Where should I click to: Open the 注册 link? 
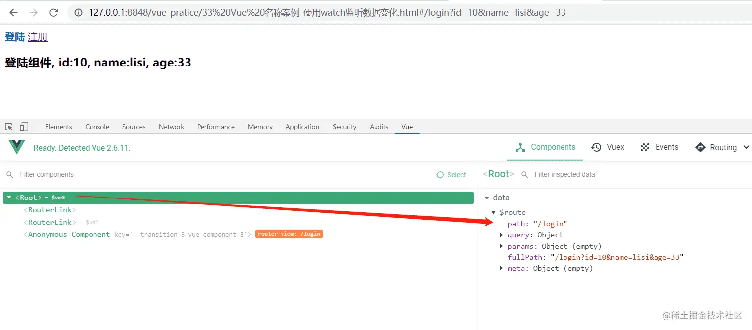pyautogui.click(x=38, y=37)
